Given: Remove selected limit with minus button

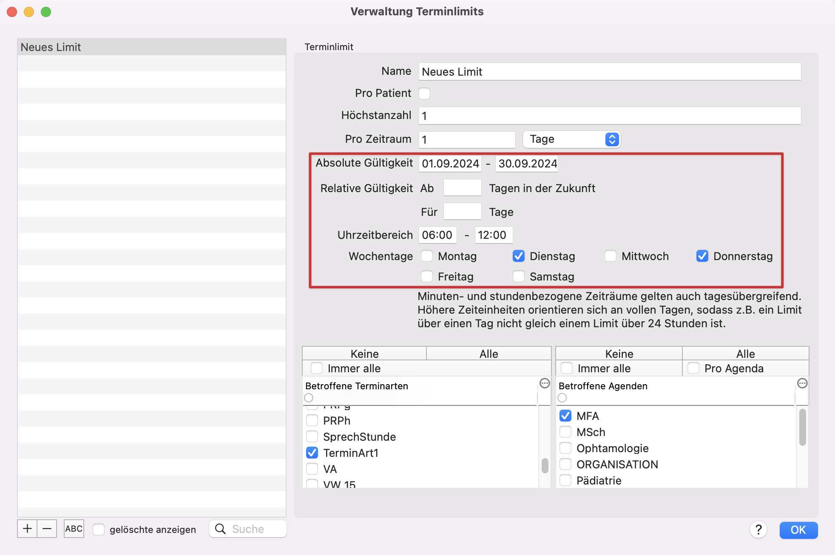Looking at the screenshot, I should pyautogui.click(x=47, y=529).
